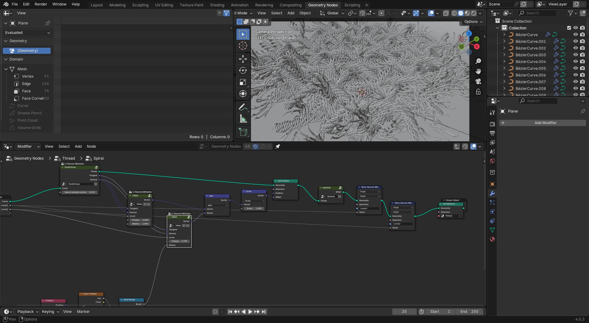Toggle camera view in viewport
Image resolution: width=589 pixels, height=323 pixels.
(478, 81)
